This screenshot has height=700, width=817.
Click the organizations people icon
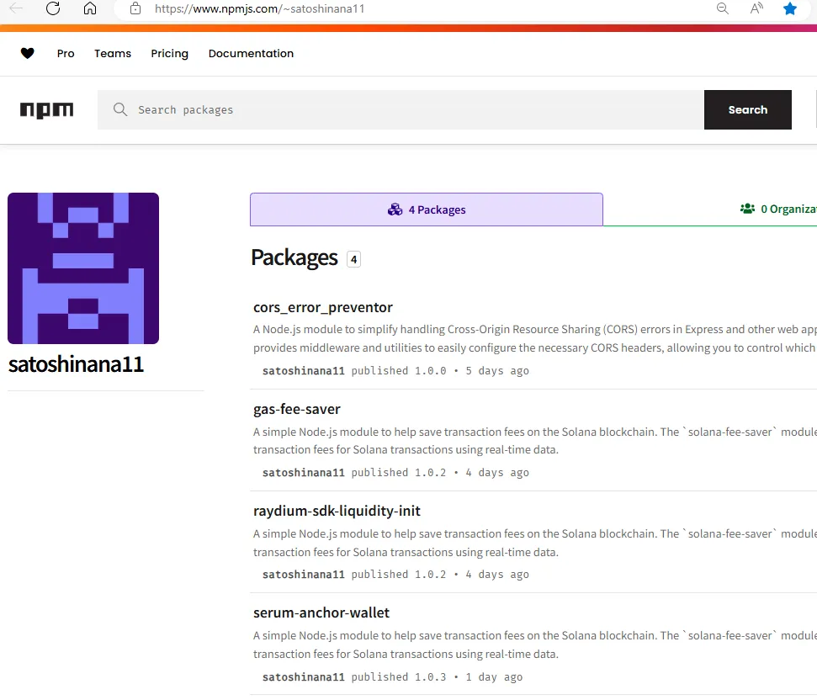click(x=748, y=209)
